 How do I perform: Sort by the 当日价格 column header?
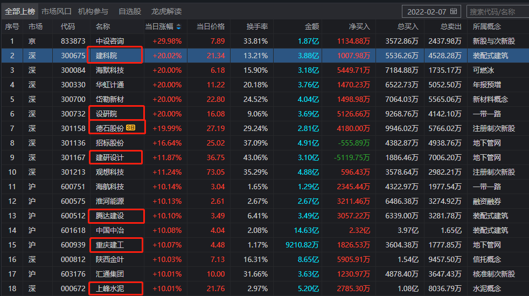[211, 26]
